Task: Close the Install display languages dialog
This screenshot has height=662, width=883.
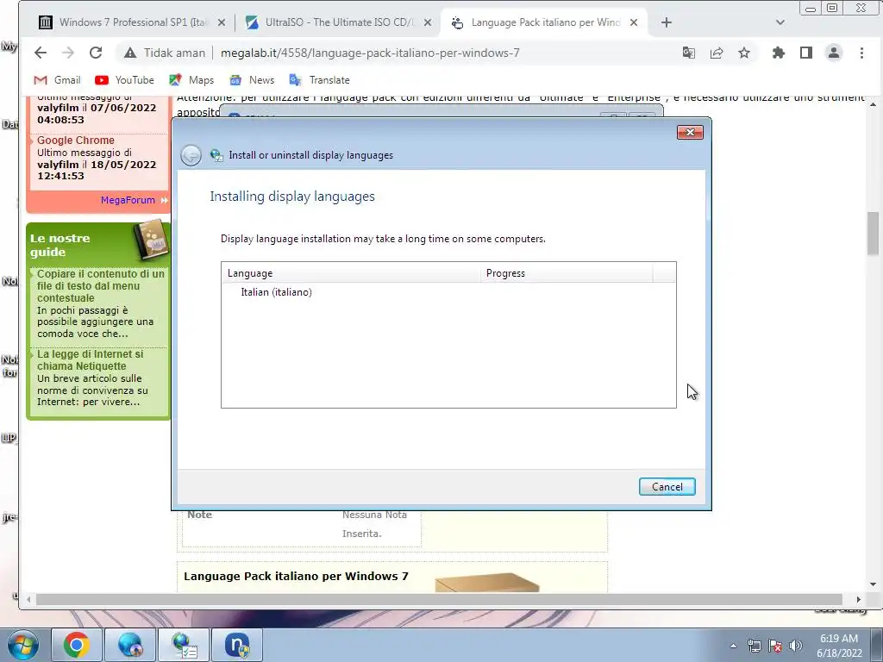Action: point(690,132)
